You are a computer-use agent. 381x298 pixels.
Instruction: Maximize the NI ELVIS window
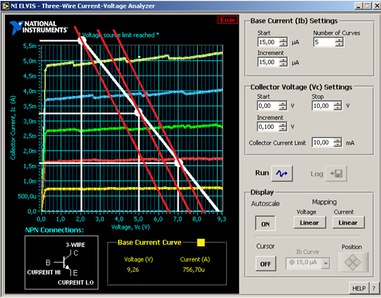click(367, 6)
